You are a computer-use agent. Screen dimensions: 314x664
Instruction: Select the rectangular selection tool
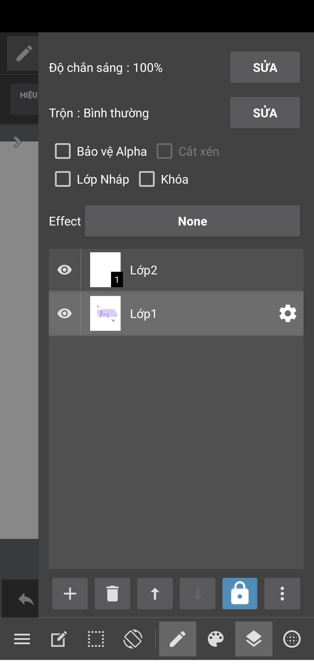(96, 639)
